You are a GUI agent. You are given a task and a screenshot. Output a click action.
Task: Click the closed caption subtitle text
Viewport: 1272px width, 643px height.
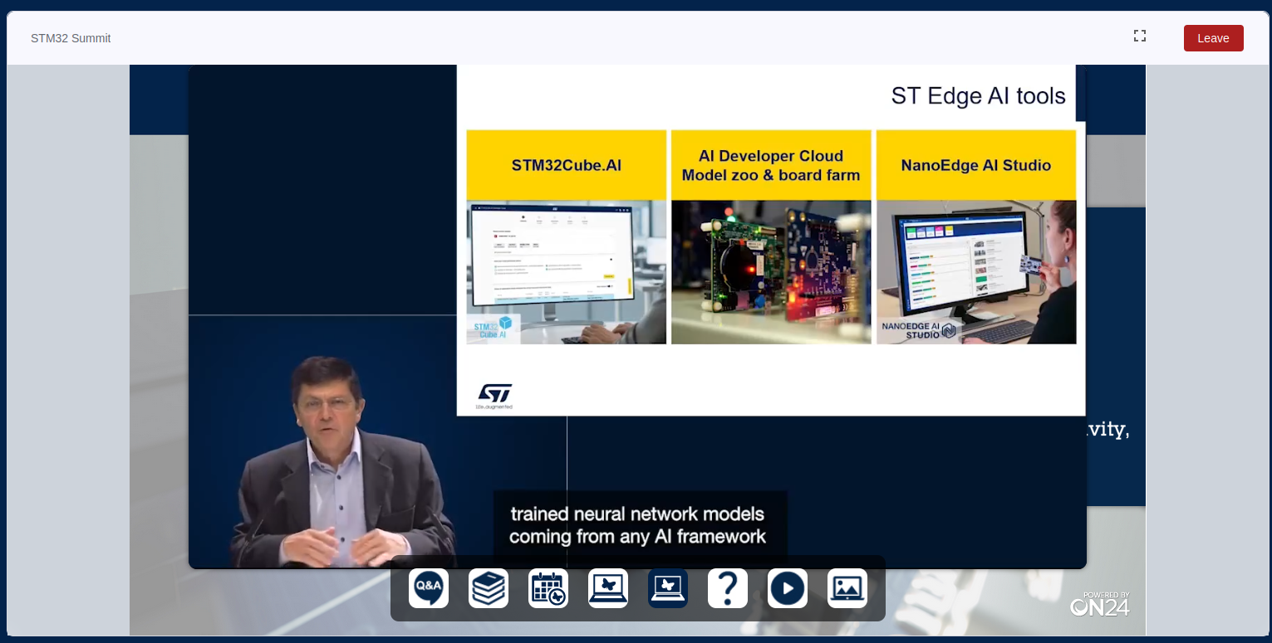click(638, 525)
